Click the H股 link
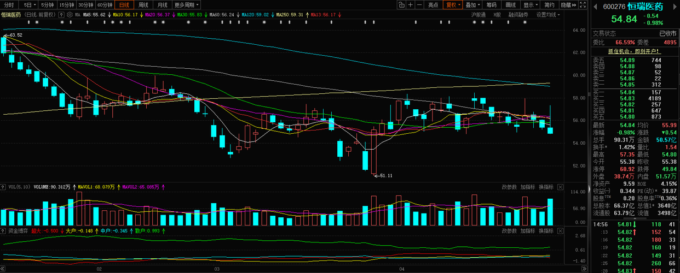Viewport: 680px width, 273px height. [x=497, y=15]
